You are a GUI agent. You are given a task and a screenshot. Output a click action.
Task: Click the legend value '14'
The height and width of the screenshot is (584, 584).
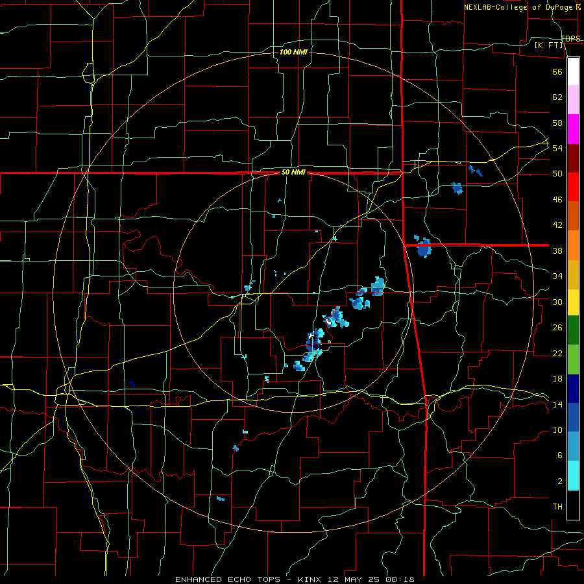coord(557,404)
